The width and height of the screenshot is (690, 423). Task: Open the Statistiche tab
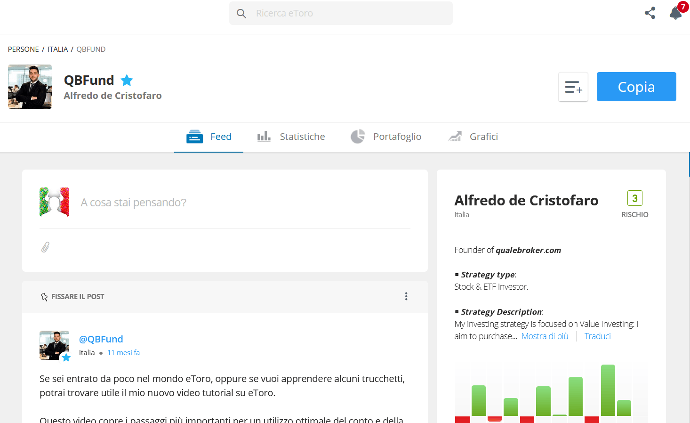(291, 137)
